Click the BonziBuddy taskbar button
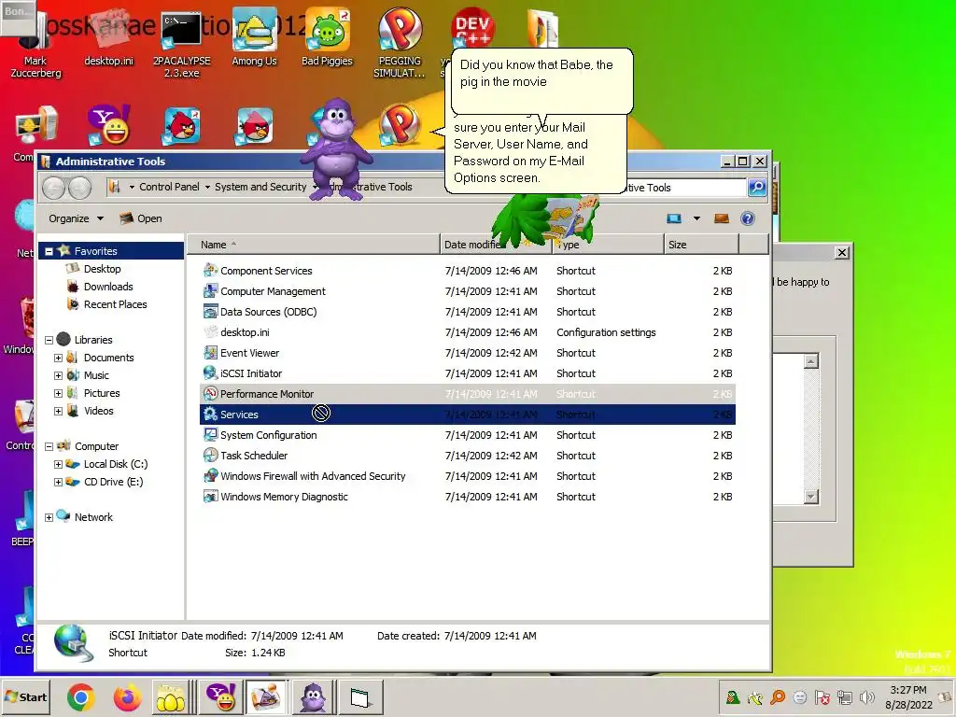Viewport: 956px width, 717px height. point(313,697)
